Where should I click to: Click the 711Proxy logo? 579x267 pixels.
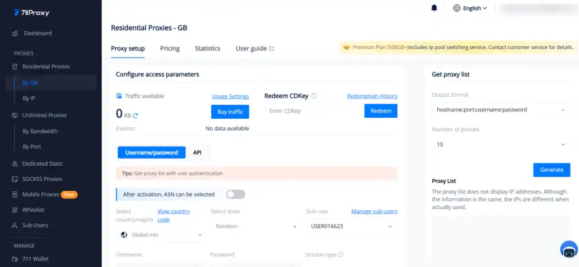[x=32, y=13]
